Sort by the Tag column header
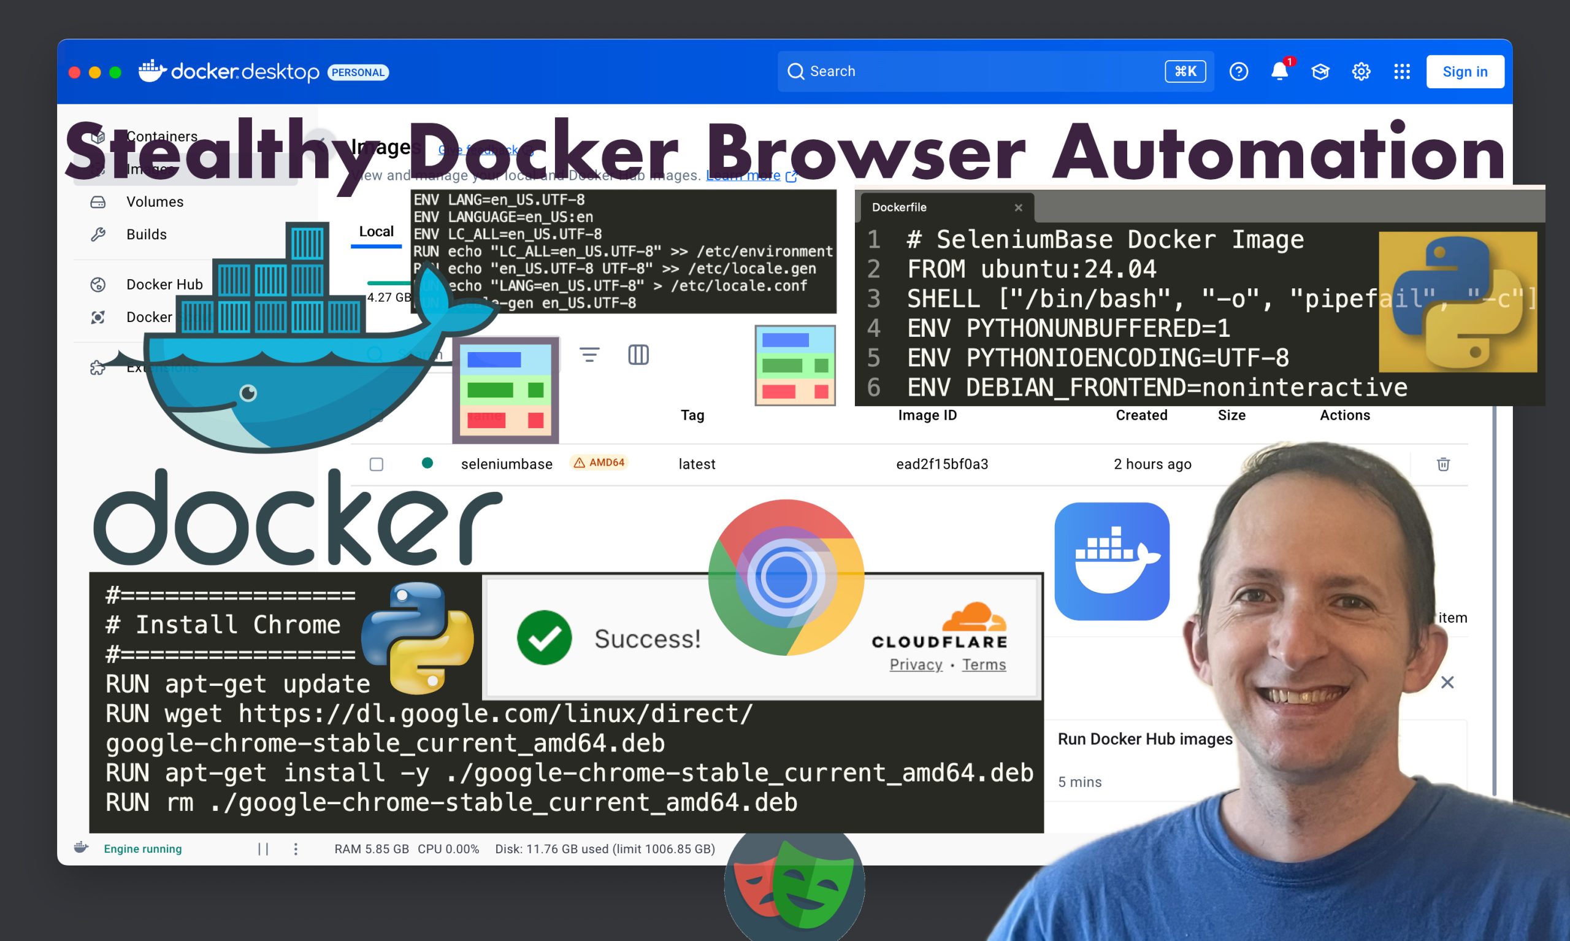Screen dimensions: 1570x941 point(692,415)
